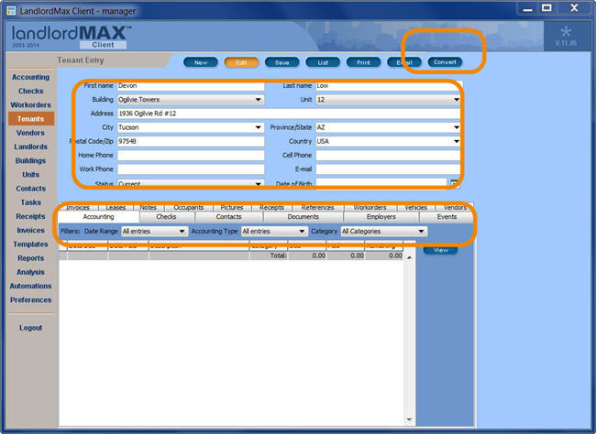Click the First name field
The image size is (596, 434).
pos(191,86)
